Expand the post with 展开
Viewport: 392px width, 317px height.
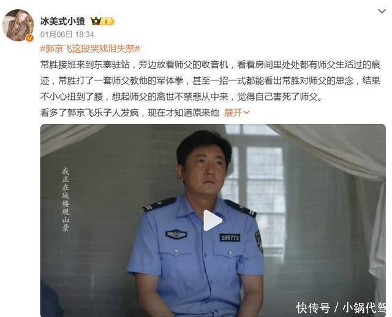[x=233, y=113]
